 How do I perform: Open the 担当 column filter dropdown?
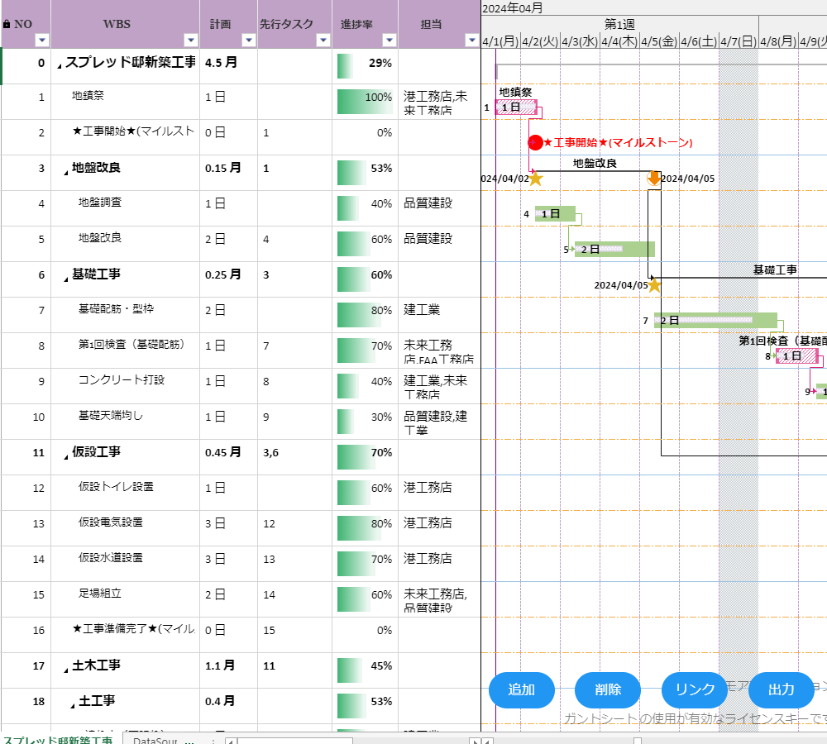click(x=472, y=40)
